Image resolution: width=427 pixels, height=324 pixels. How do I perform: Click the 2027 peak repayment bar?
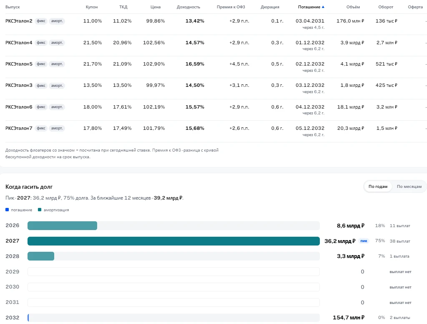click(x=173, y=241)
